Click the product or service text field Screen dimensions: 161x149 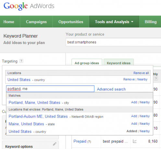pos(113,42)
